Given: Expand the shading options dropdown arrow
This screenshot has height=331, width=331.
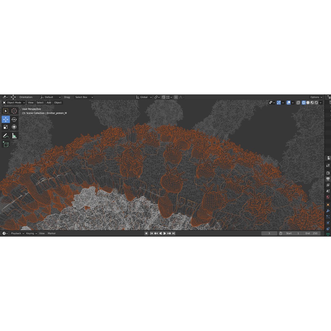Looking at the screenshot, I should tap(321, 103).
